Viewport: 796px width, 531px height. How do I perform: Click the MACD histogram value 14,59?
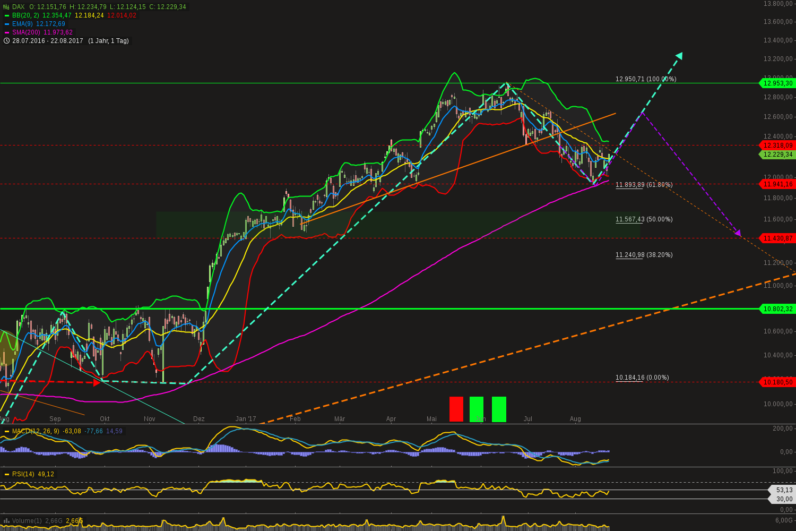pos(115,431)
